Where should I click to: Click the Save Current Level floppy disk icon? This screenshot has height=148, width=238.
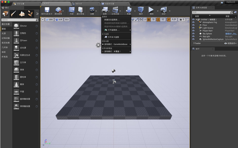[x=47, y=10]
